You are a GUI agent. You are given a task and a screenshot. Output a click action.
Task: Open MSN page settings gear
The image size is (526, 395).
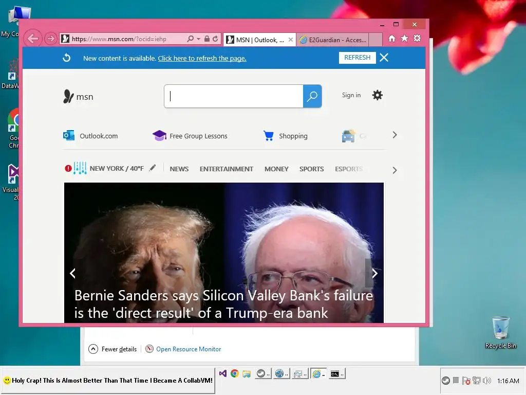point(378,95)
